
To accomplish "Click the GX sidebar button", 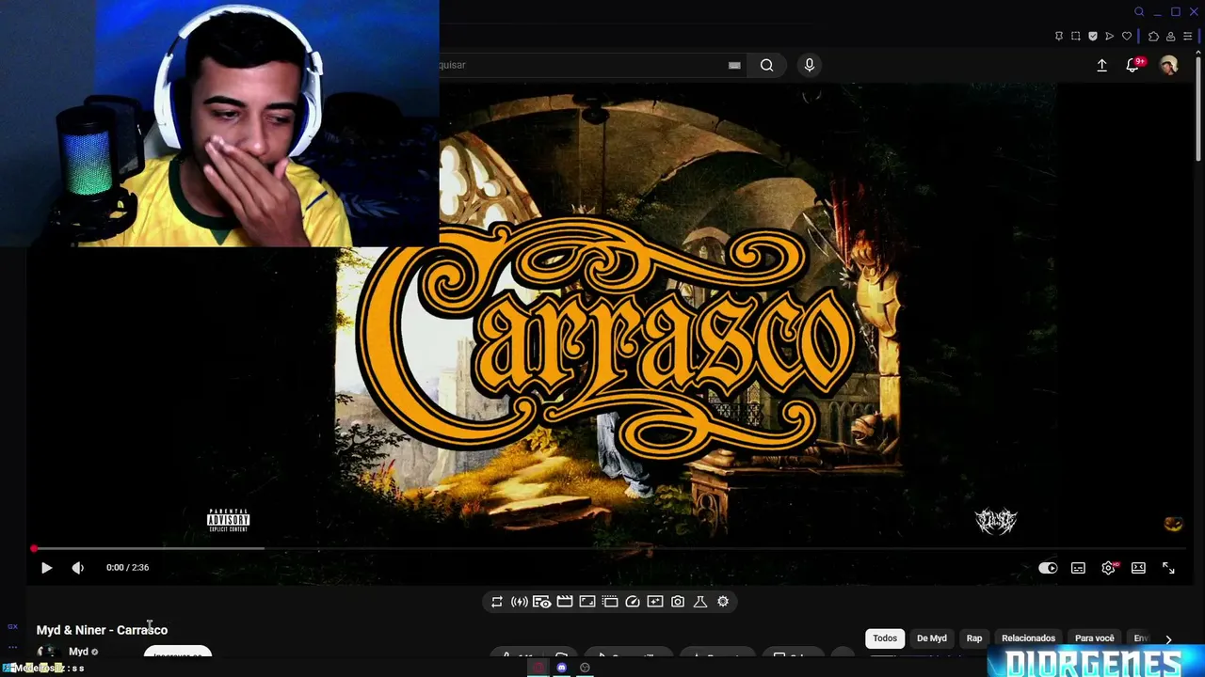I will point(12,626).
